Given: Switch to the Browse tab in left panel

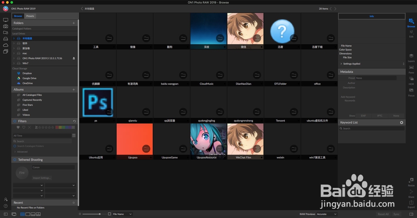Looking at the screenshot, I should (18, 16).
